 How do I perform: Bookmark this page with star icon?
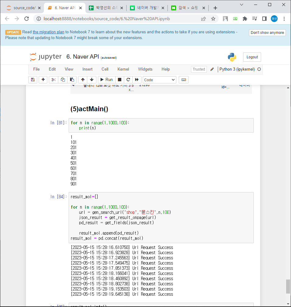(213, 19)
